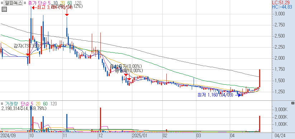Select the 60-day price moving average legend

[x=70, y=3]
